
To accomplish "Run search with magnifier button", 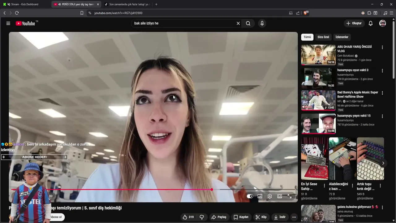I will click(248, 23).
